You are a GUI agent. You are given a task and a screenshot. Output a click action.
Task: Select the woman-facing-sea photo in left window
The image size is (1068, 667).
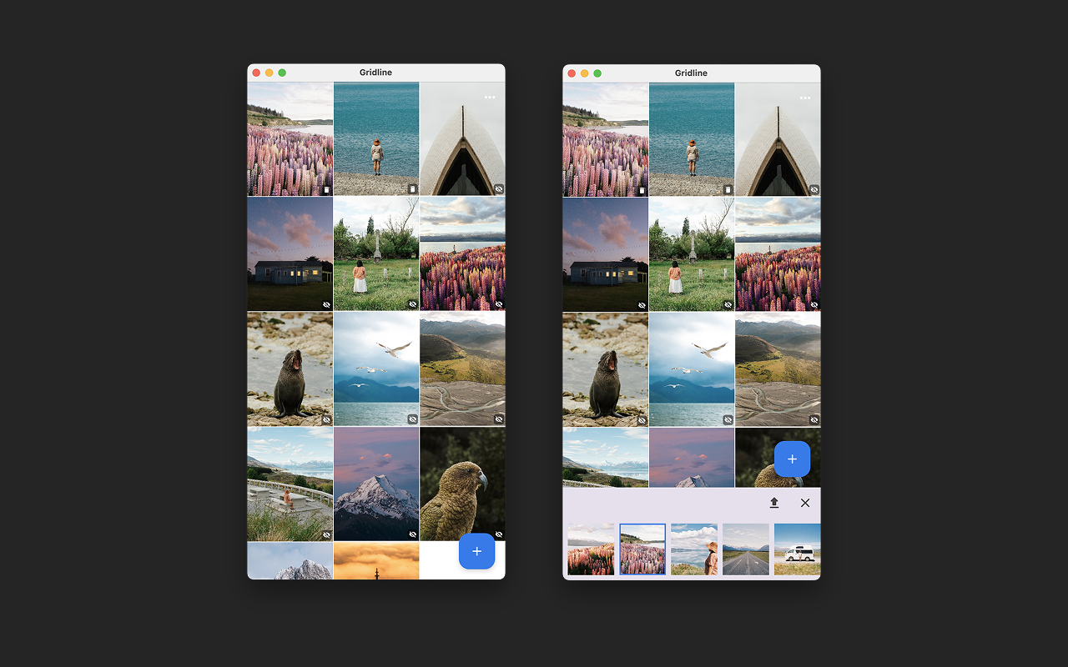tap(376, 139)
